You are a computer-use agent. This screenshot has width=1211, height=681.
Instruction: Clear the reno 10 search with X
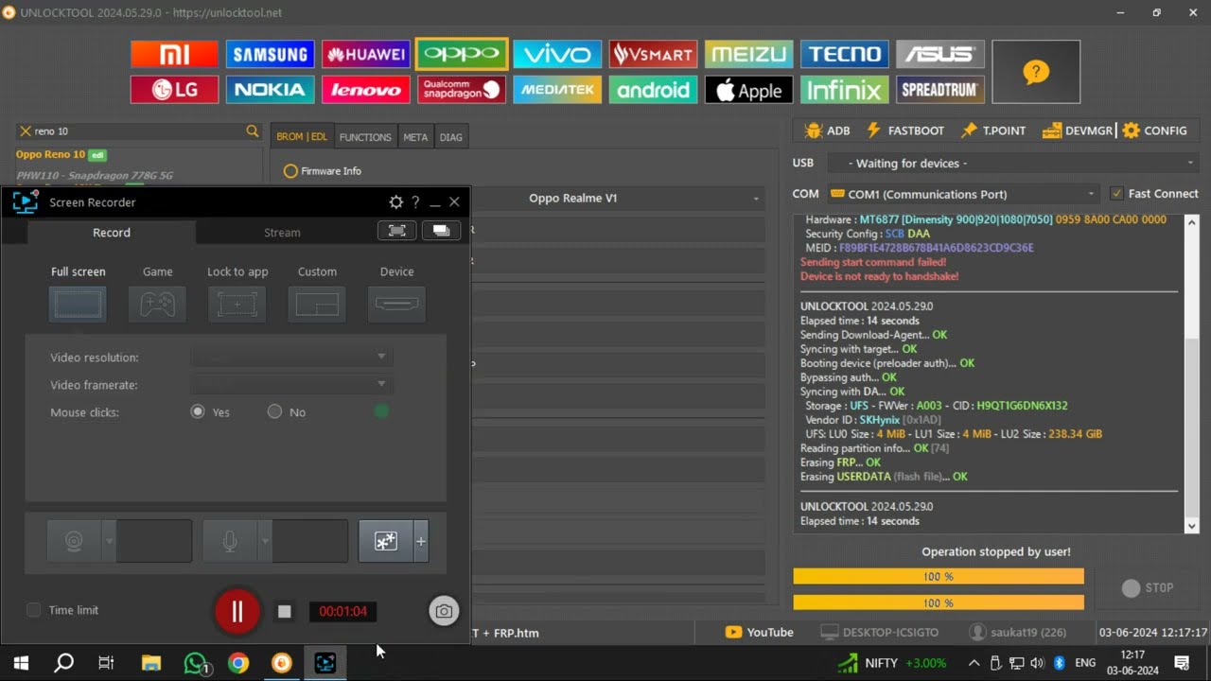26,131
